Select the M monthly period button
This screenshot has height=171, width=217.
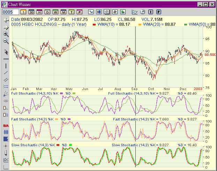(x=63, y=12)
